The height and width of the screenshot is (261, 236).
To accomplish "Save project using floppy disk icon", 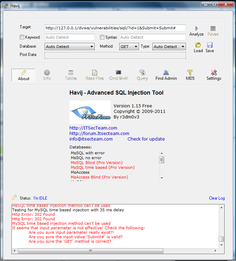I will pyautogui.click(x=210, y=45).
